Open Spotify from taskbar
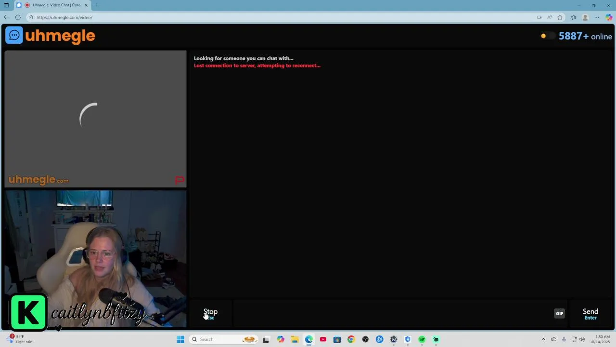The width and height of the screenshot is (616, 347). (x=422, y=339)
